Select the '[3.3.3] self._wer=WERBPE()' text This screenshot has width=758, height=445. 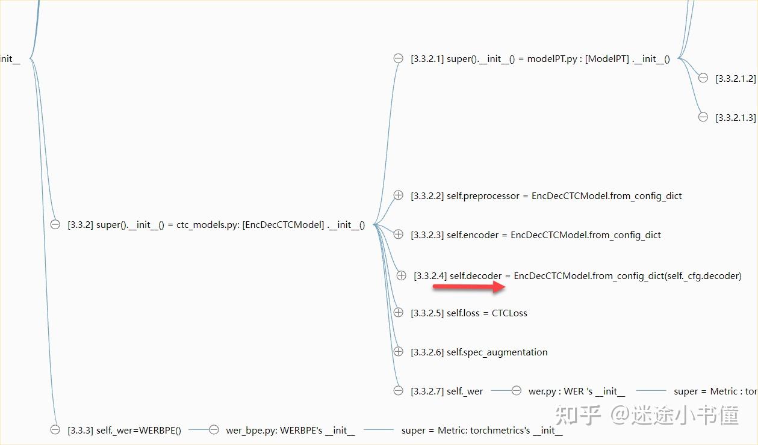click(124, 431)
